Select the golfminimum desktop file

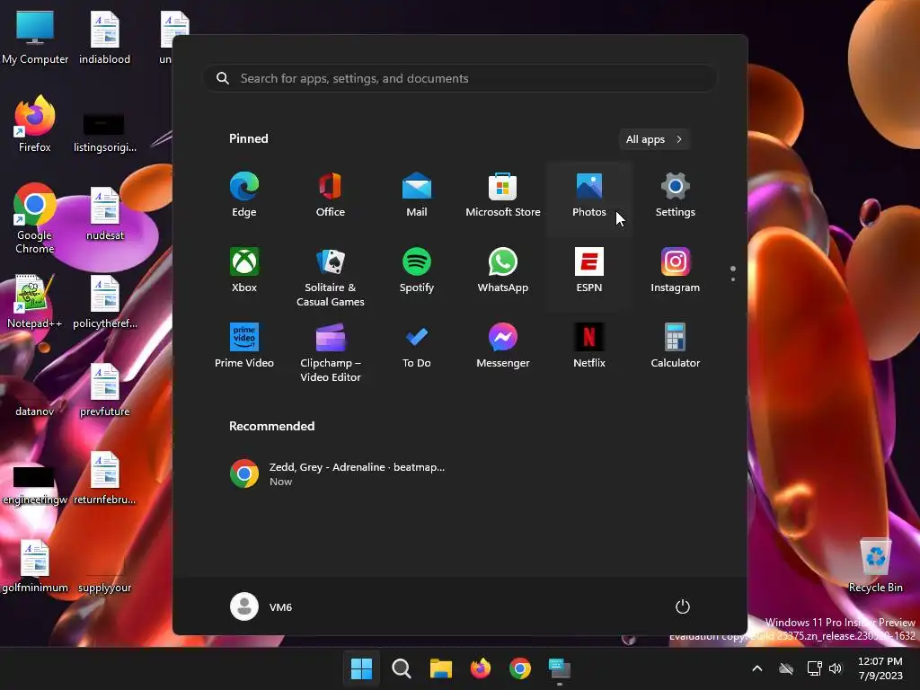coord(35,566)
